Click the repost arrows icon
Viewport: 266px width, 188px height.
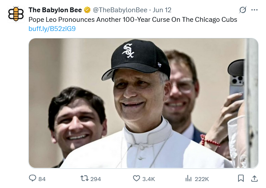click(84, 178)
